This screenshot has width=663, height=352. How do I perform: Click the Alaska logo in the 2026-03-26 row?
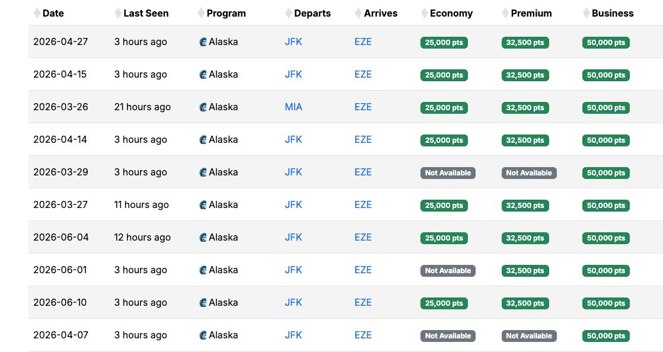(x=203, y=107)
